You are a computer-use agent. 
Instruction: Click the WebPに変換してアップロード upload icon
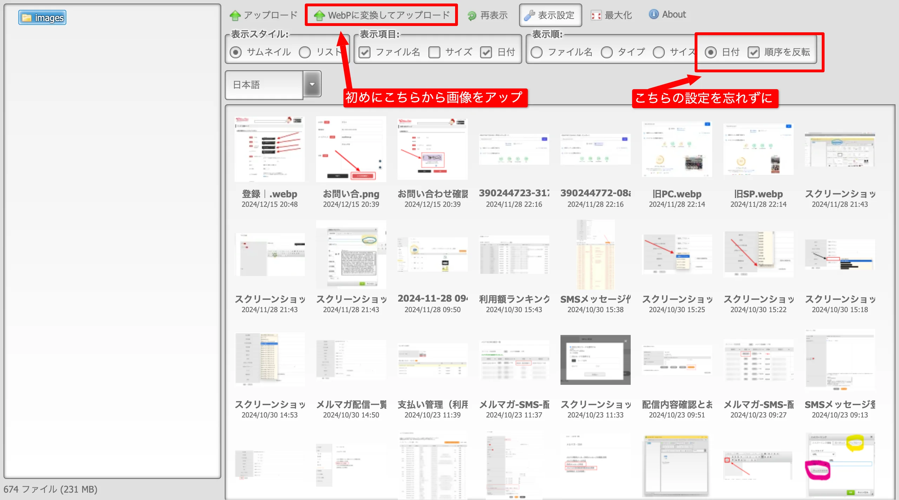319,15
